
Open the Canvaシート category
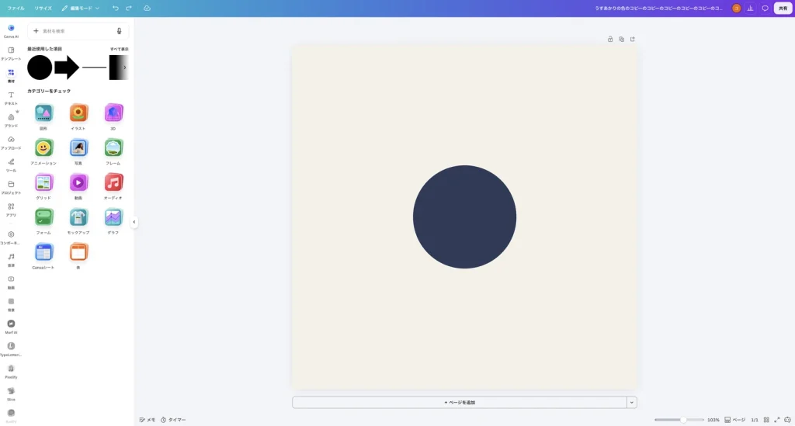point(43,255)
